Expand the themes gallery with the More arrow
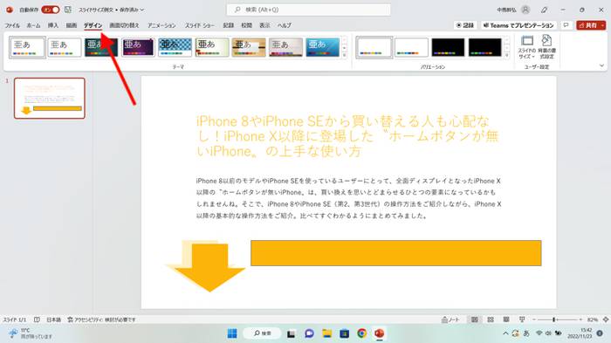 click(345, 55)
